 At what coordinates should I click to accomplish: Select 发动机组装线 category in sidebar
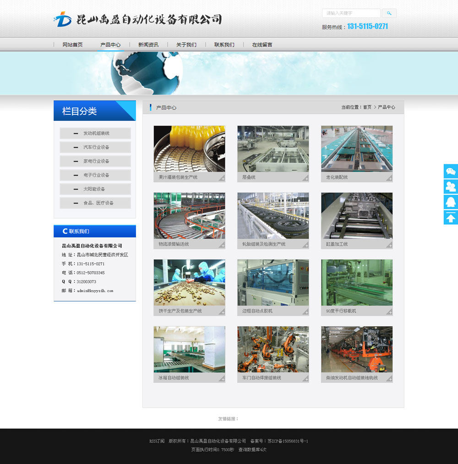click(x=95, y=134)
